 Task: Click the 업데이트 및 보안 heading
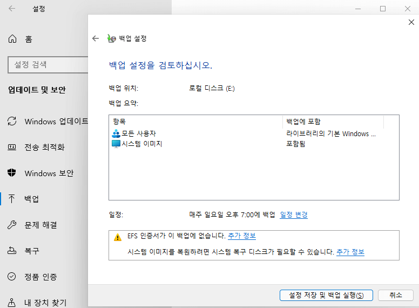coord(37,90)
